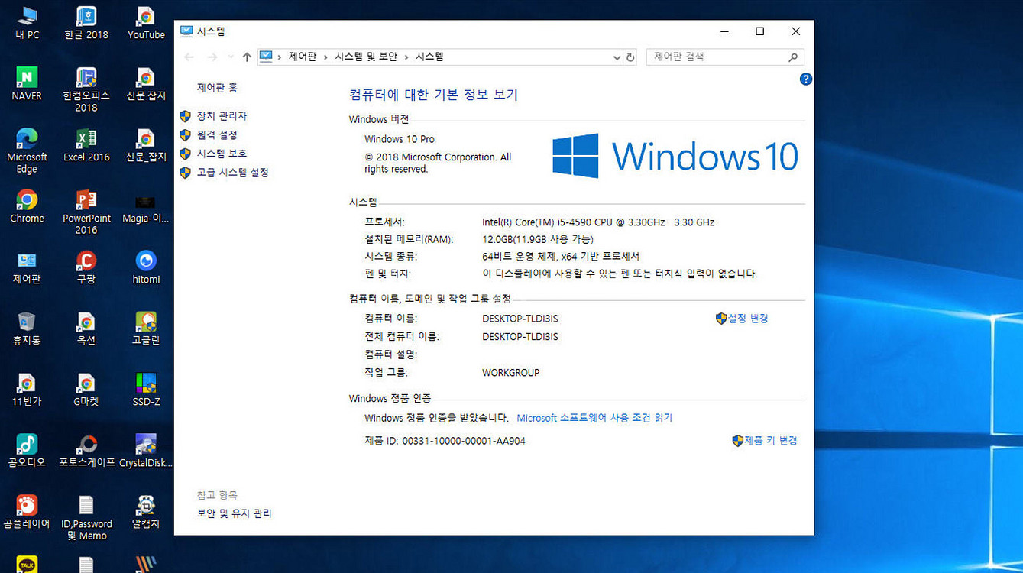The image size is (1023, 573).
Task: Select the Intel Core i5-4590 processor text
Action: pos(598,222)
